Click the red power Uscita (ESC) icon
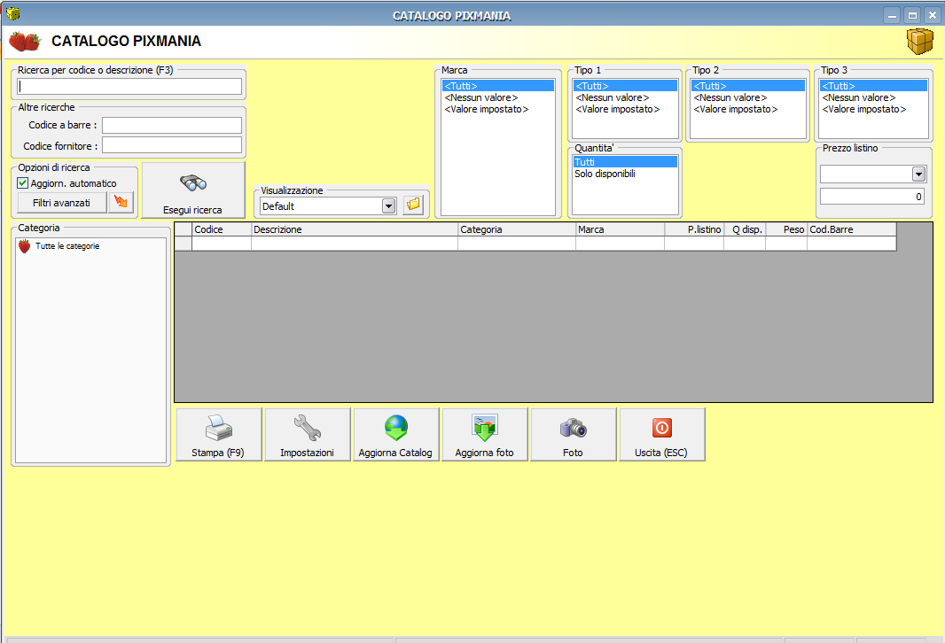 click(x=661, y=428)
